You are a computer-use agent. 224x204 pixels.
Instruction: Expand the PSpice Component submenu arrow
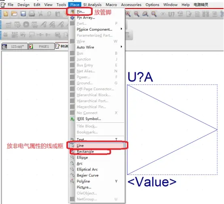point(121,29)
